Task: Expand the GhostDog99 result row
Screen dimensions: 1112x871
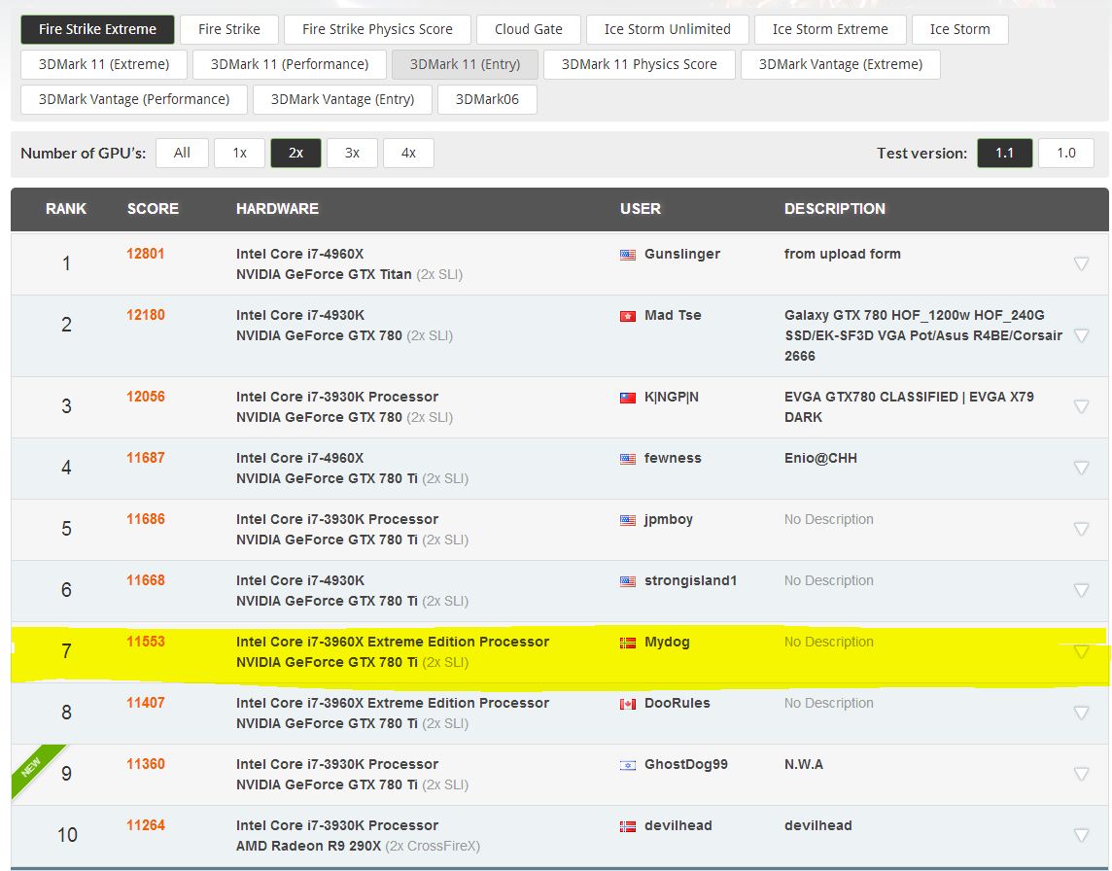Action: click(x=1081, y=774)
